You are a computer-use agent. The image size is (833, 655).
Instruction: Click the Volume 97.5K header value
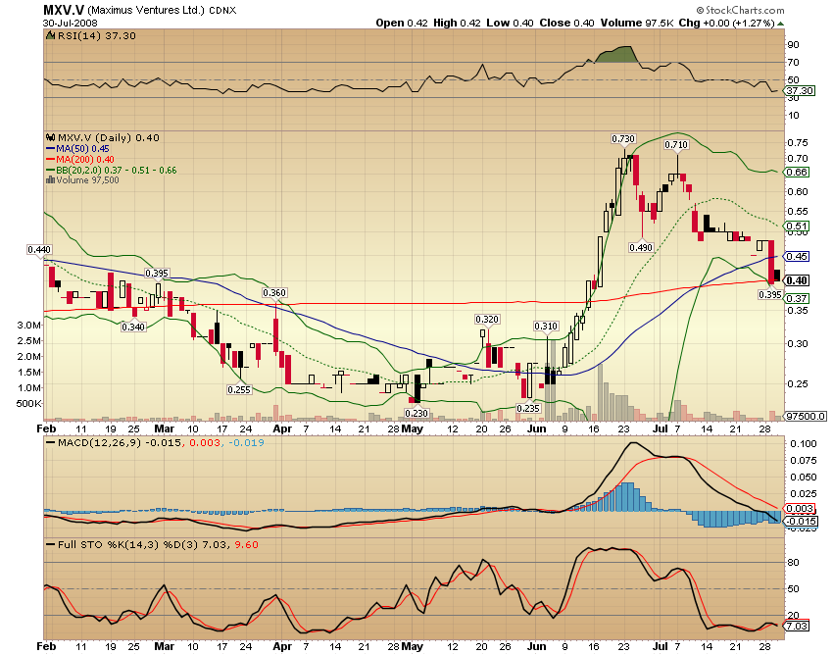637,23
